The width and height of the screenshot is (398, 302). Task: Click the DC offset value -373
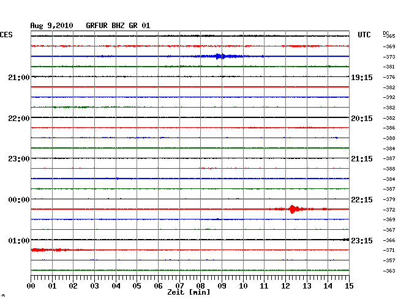[389, 57]
